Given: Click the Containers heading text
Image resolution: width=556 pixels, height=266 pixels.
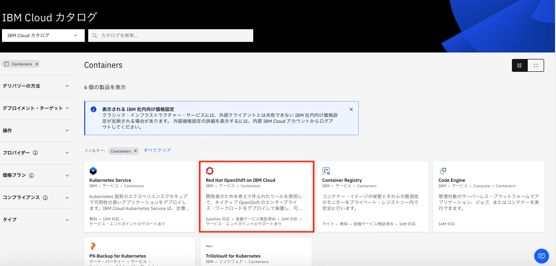Looking at the screenshot, I should pyautogui.click(x=103, y=65).
